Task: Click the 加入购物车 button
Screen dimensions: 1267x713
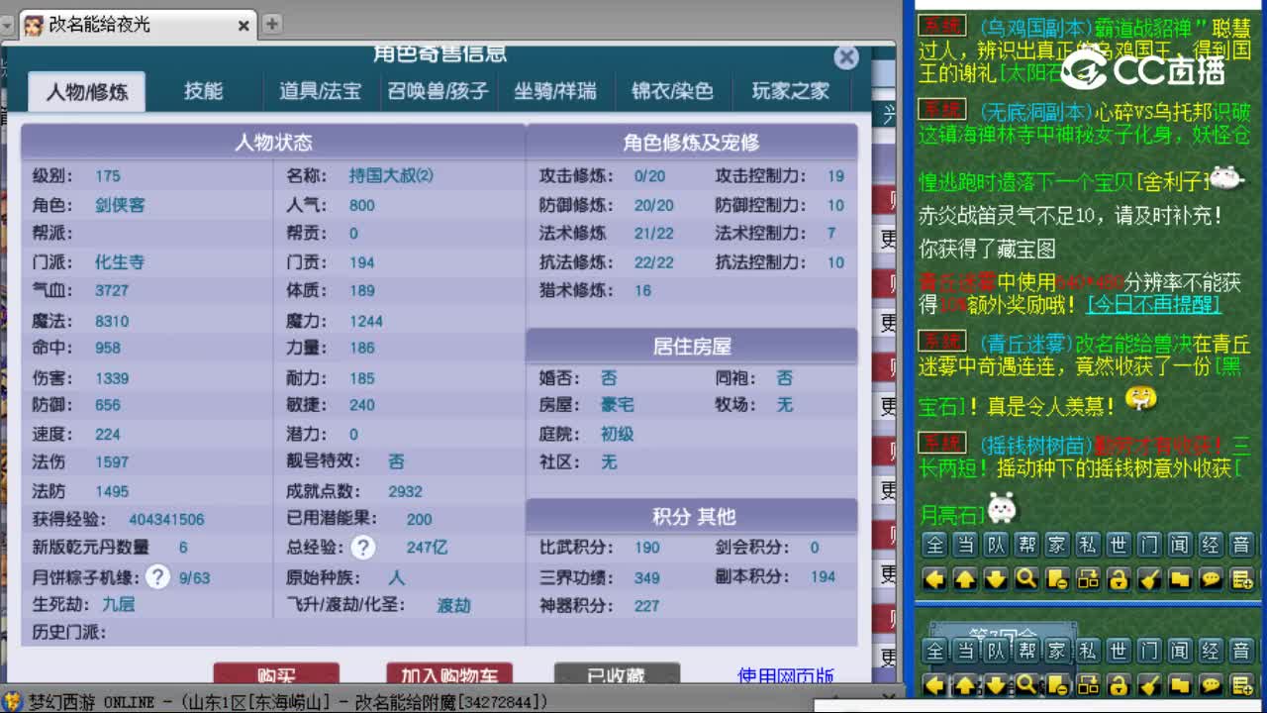Action: tap(449, 673)
